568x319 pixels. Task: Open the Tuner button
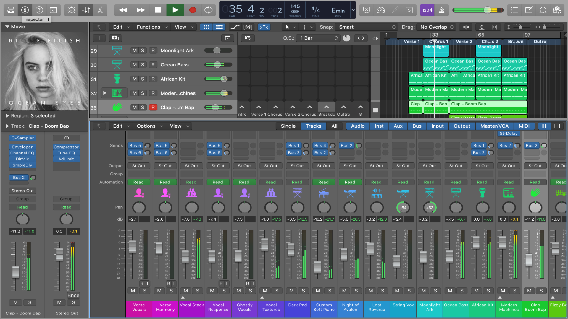pyautogui.click(x=395, y=10)
